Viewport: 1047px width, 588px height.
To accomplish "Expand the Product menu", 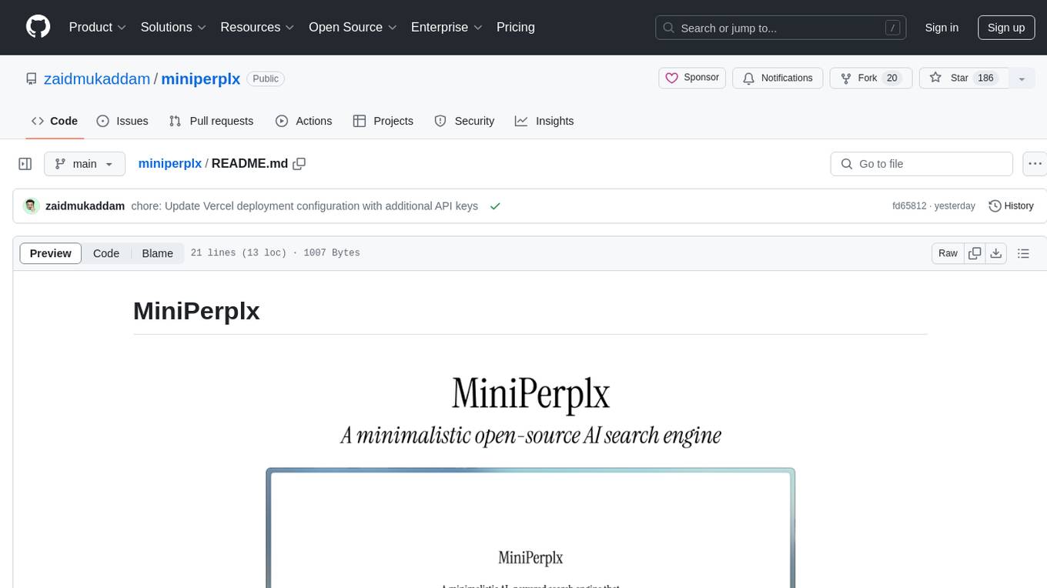I will coord(98,27).
